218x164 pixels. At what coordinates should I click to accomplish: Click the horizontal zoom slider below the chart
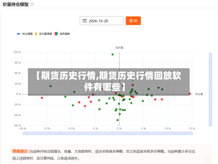point(108,133)
